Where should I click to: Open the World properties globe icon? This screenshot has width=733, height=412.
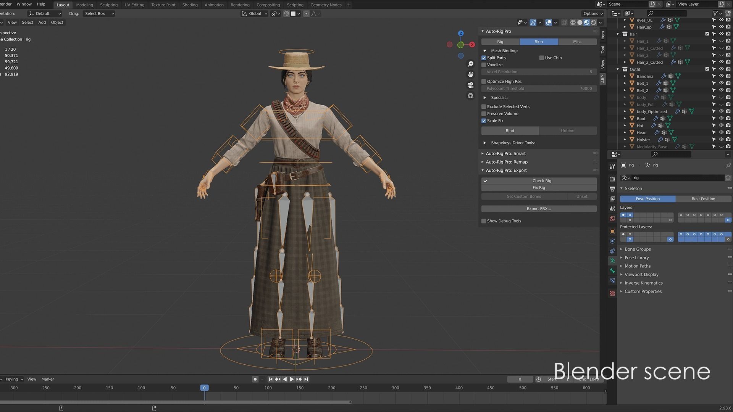612,219
